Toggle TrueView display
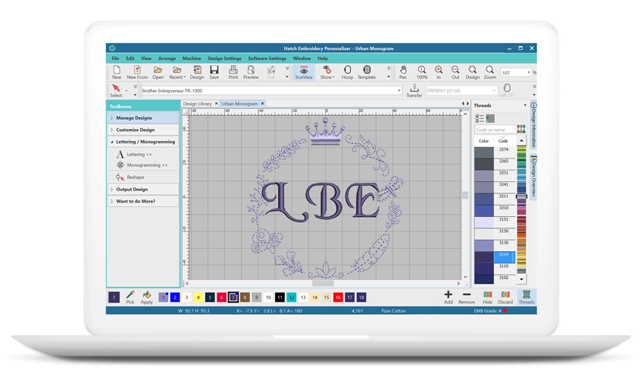Viewport: 644px width, 380px height. tap(304, 72)
